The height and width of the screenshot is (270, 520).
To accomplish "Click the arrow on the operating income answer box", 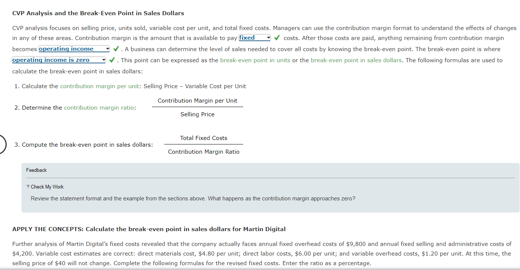I will point(107,49).
